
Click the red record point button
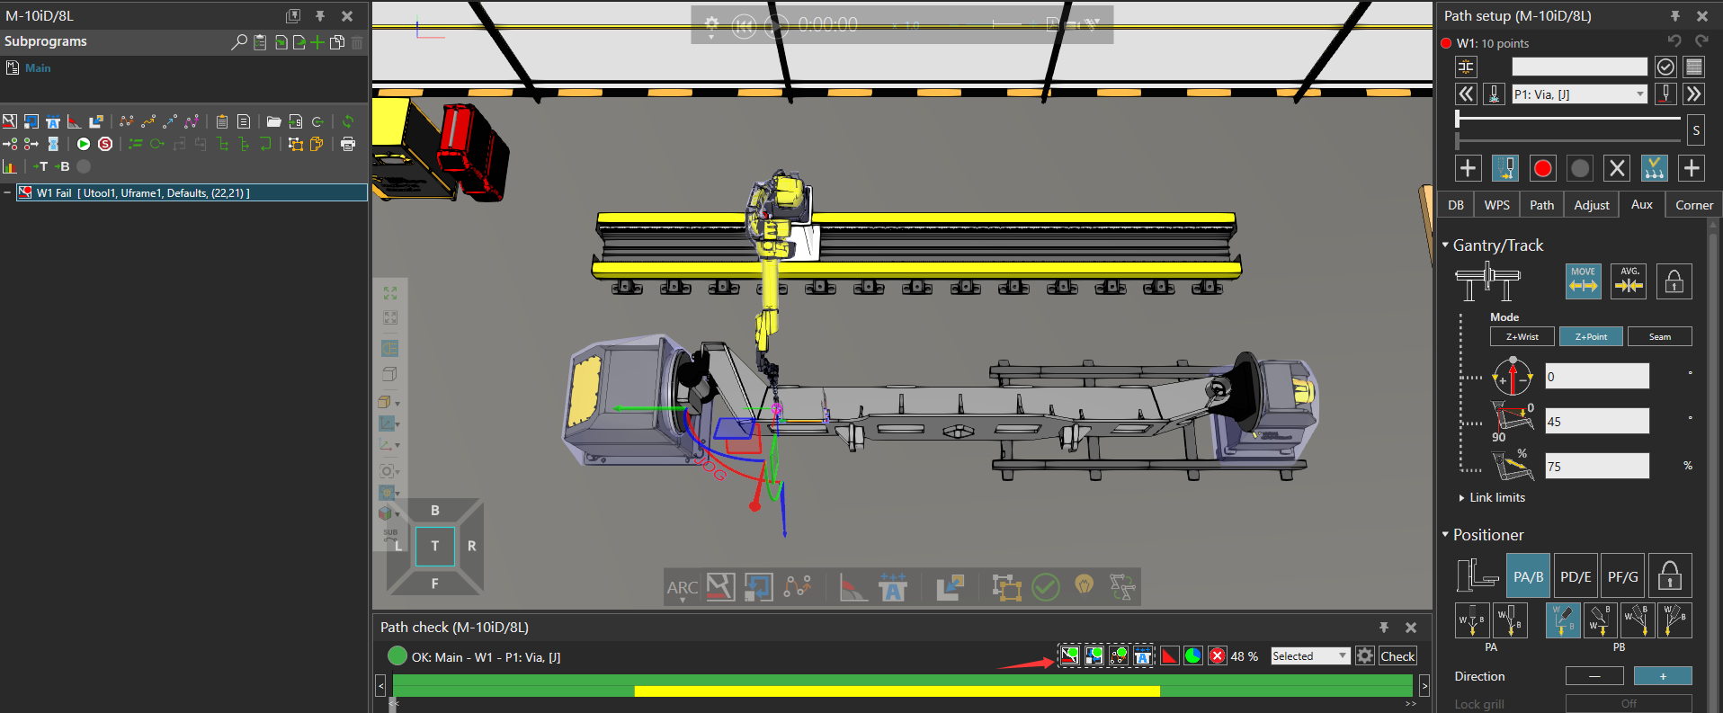tap(1542, 168)
